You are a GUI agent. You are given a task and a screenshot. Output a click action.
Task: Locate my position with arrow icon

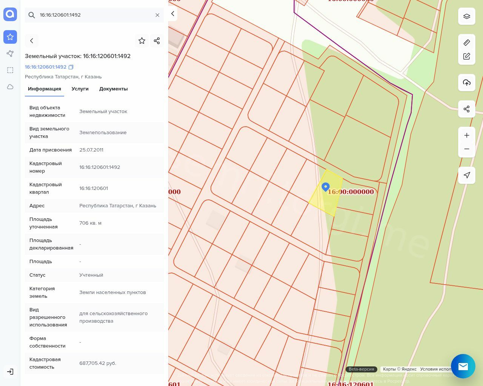click(x=466, y=175)
